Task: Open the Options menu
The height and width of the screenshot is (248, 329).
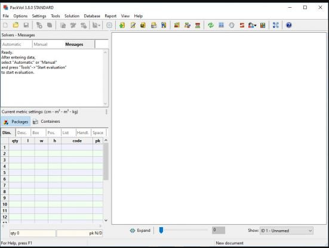Action: coord(20,16)
